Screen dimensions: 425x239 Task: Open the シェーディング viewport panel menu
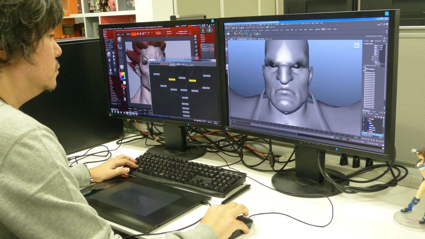[233, 37]
